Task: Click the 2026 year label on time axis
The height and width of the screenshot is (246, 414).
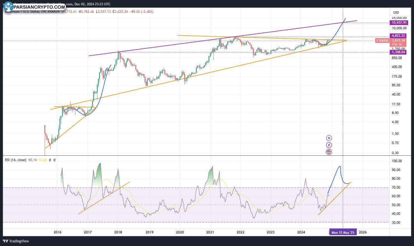Action: tap(363, 232)
